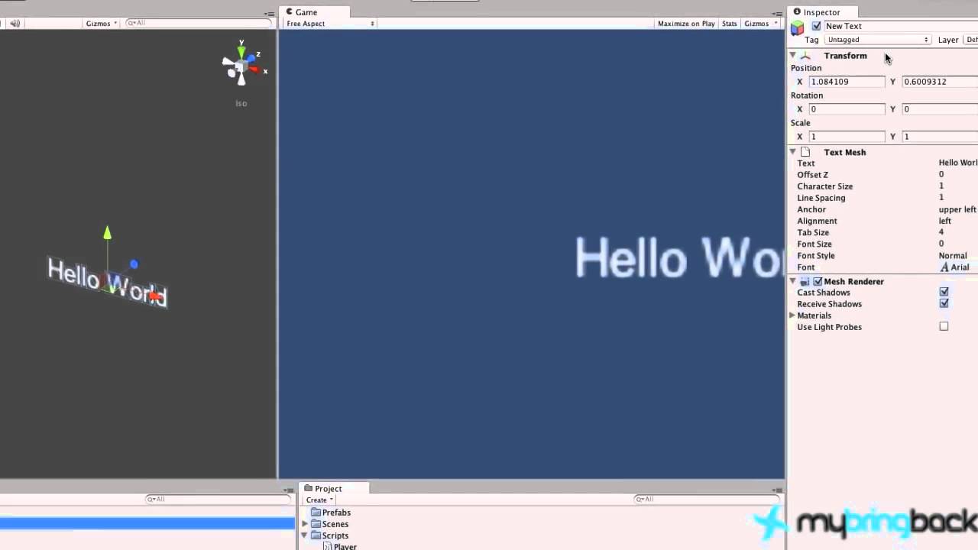Click the center cube of the orientation gizmo

tap(241, 67)
